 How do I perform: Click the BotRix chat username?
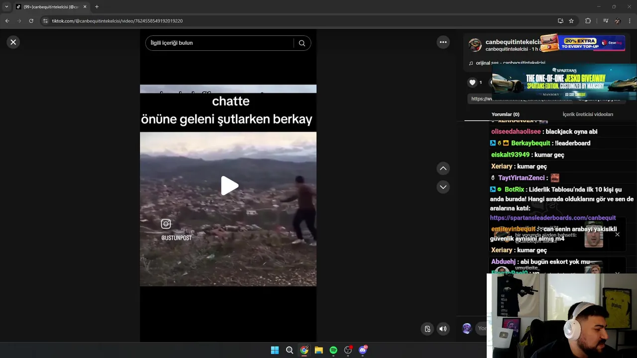[514, 189]
